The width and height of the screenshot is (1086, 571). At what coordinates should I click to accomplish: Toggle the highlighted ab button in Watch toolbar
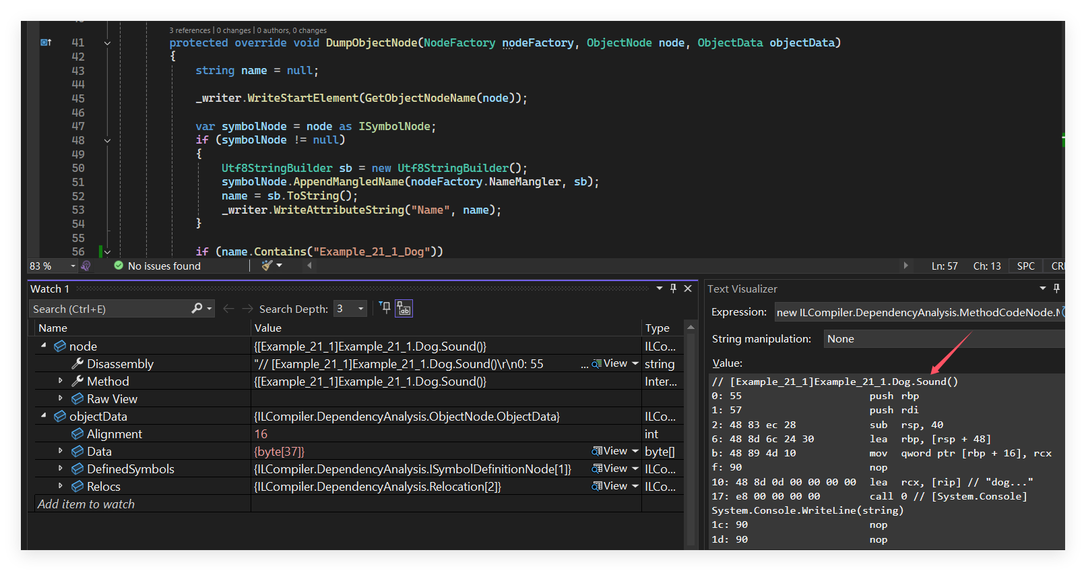click(x=404, y=308)
